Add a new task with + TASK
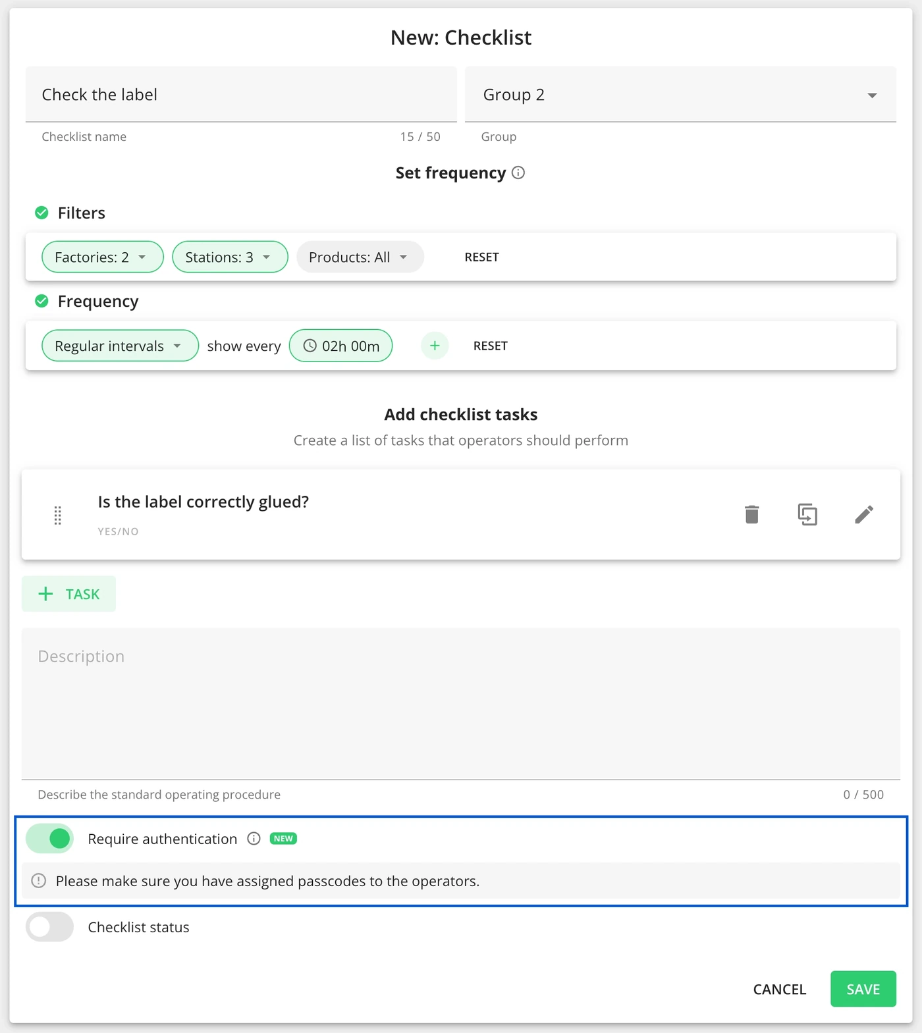The width and height of the screenshot is (922, 1033). tap(68, 594)
